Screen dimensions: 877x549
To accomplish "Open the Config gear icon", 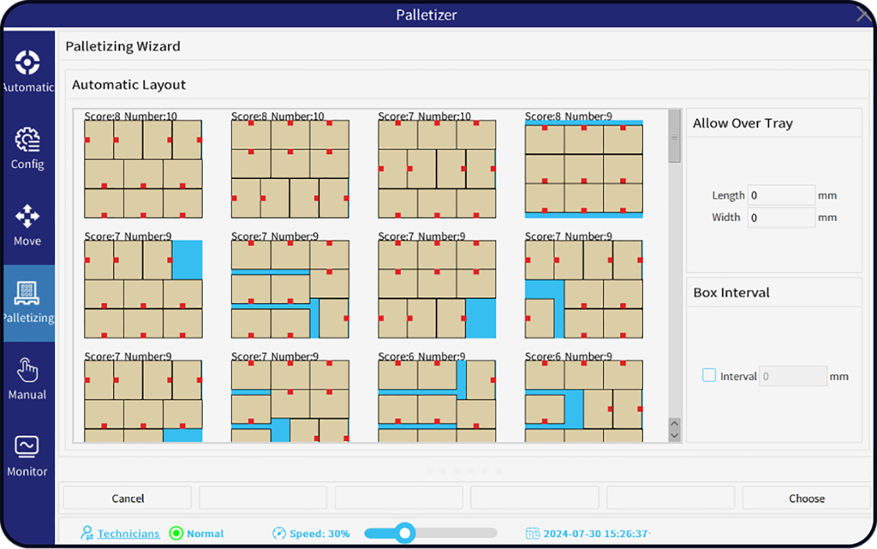I will click(27, 140).
